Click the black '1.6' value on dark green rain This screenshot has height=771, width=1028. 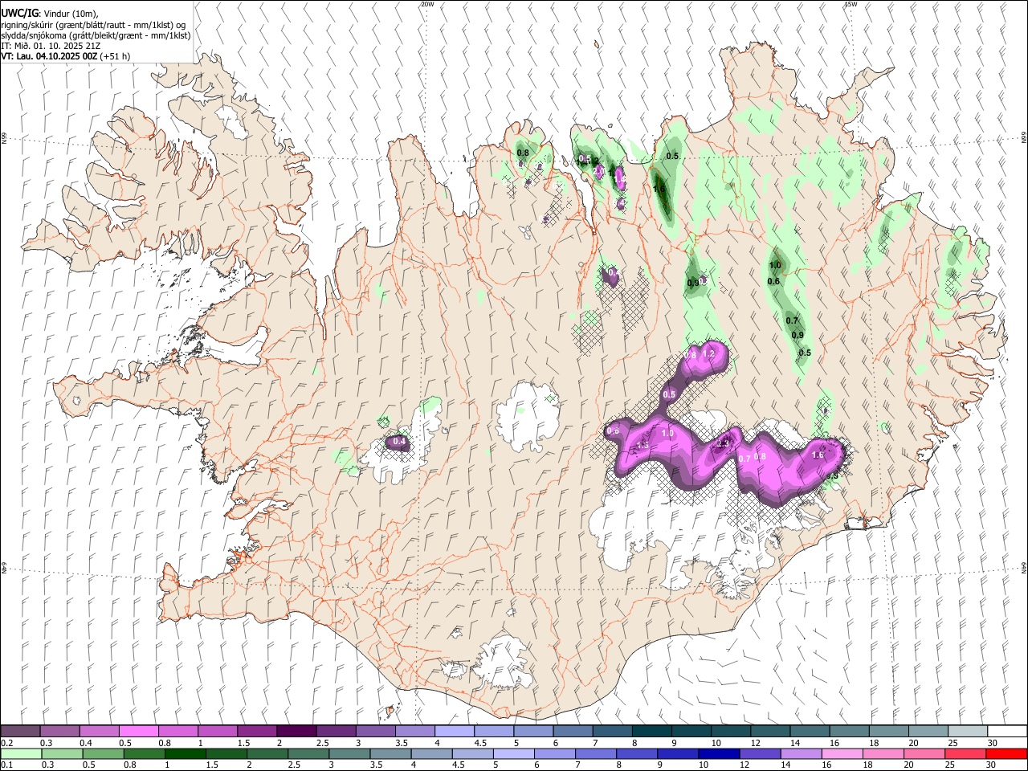659,190
